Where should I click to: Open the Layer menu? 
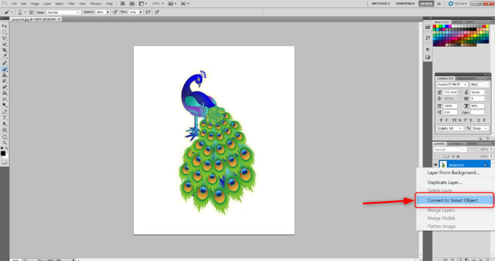[47, 4]
